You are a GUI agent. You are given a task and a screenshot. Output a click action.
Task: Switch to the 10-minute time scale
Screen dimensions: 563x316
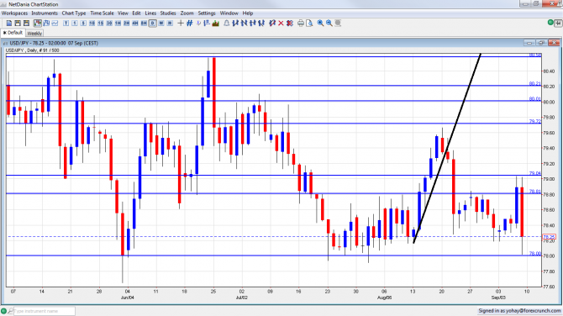(92, 23)
